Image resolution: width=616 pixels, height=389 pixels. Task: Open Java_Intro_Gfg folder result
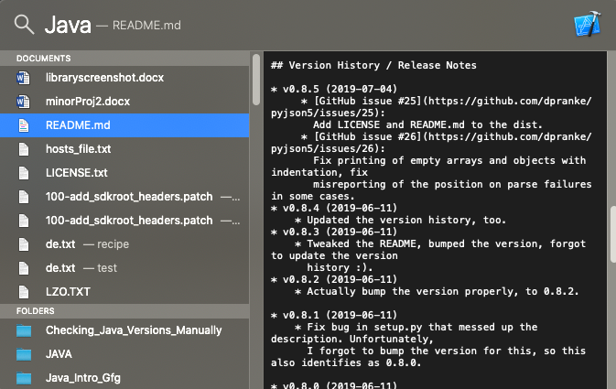[x=124, y=378]
